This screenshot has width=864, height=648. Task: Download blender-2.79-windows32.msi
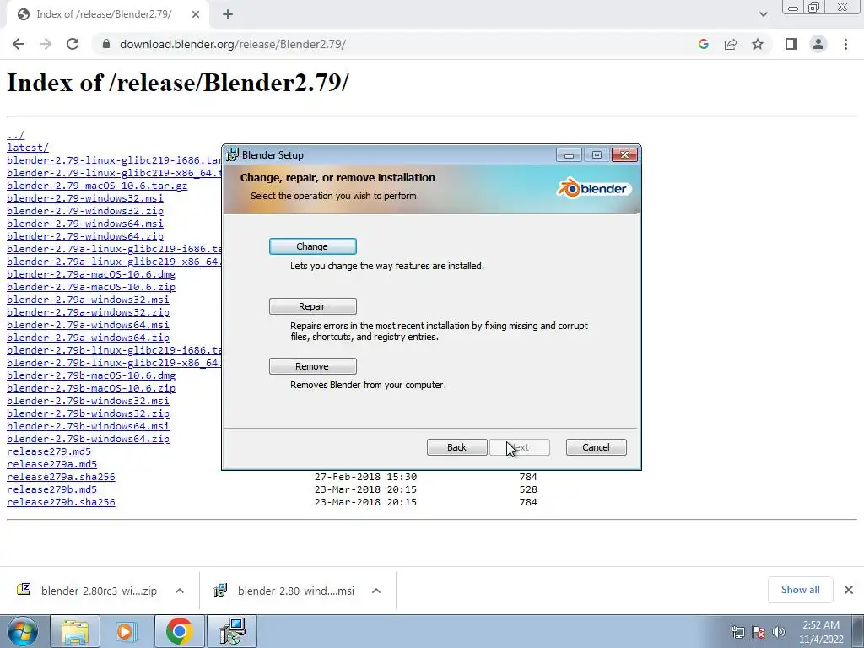[85, 198]
